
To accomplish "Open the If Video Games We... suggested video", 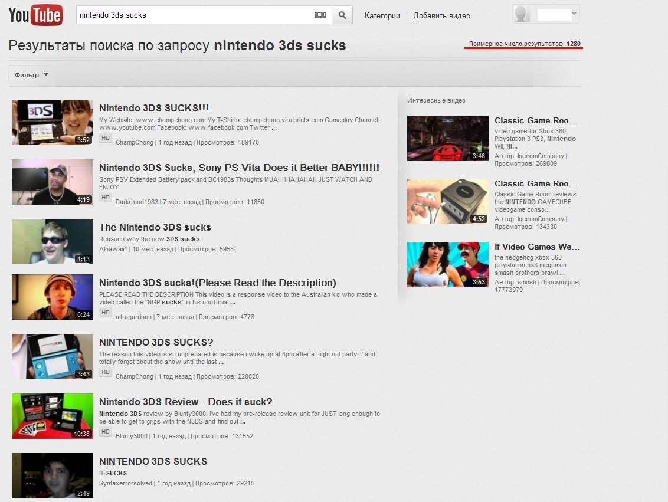I will click(x=537, y=247).
